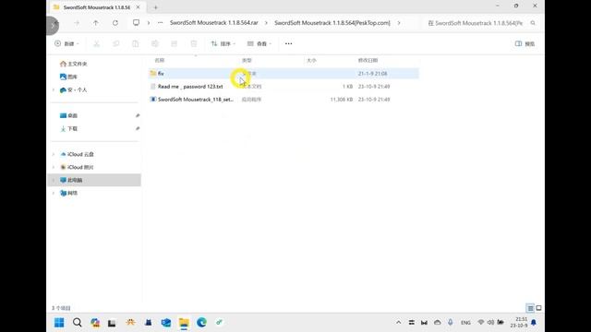Open the taskbar clock and date
Viewport: 591px width, 332px height.
[x=519, y=322]
